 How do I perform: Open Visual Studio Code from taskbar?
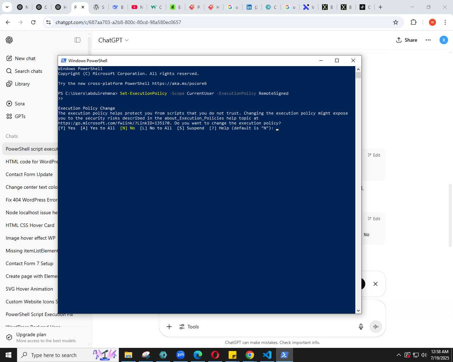(x=267, y=355)
